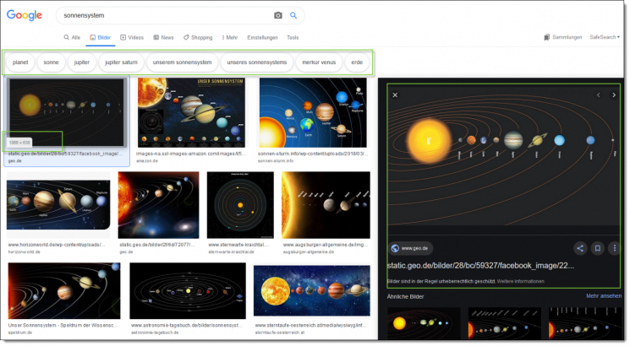Search by image using camera icon
This screenshot has height=346, width=630.
[278, 15]
